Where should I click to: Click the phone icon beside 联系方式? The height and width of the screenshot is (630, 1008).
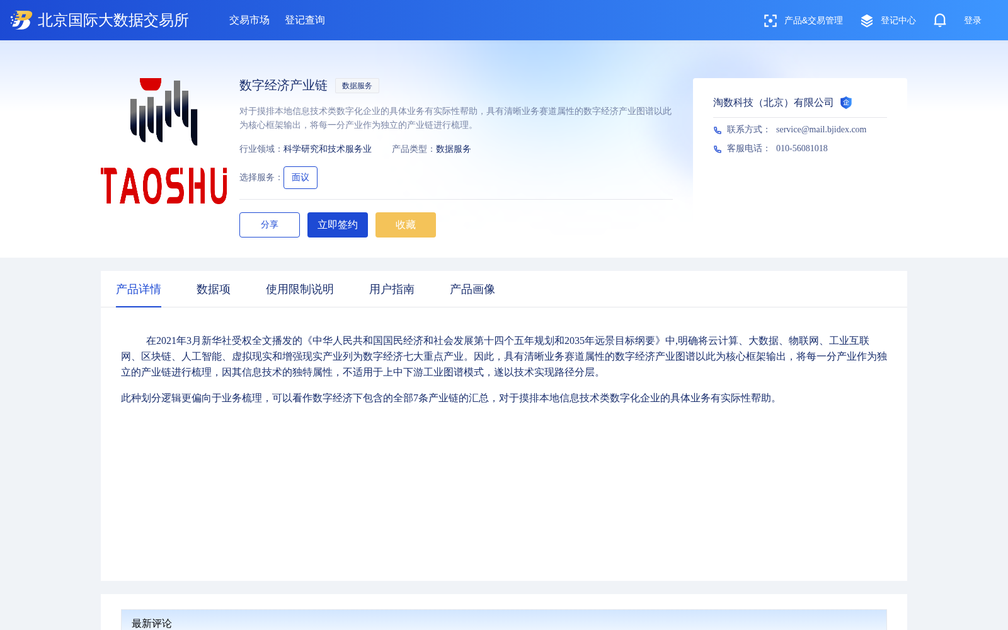[718, 130]
